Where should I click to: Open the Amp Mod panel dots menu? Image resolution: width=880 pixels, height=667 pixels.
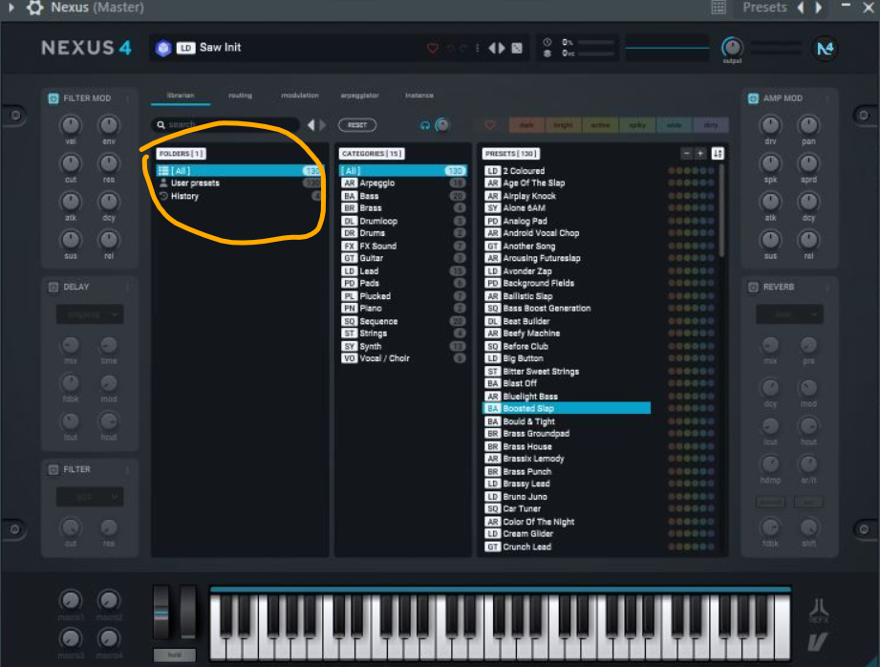pyautogui.click(x=827, y=98)
